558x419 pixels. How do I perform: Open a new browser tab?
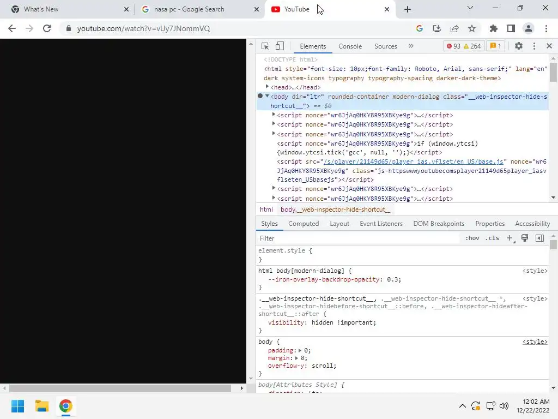point(408,9)
